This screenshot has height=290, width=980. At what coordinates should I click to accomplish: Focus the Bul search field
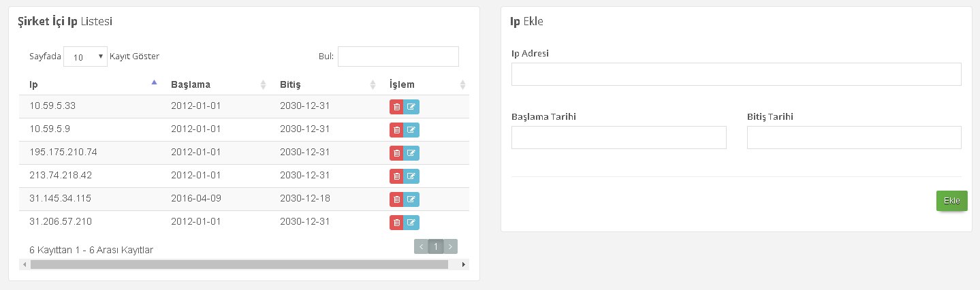point(398,57)
